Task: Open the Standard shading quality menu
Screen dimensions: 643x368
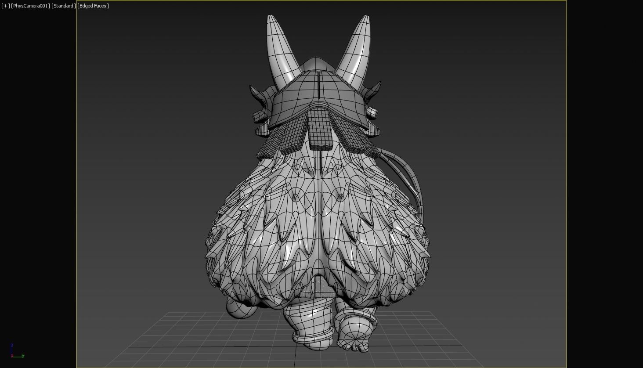Action: tap(64, 6)
